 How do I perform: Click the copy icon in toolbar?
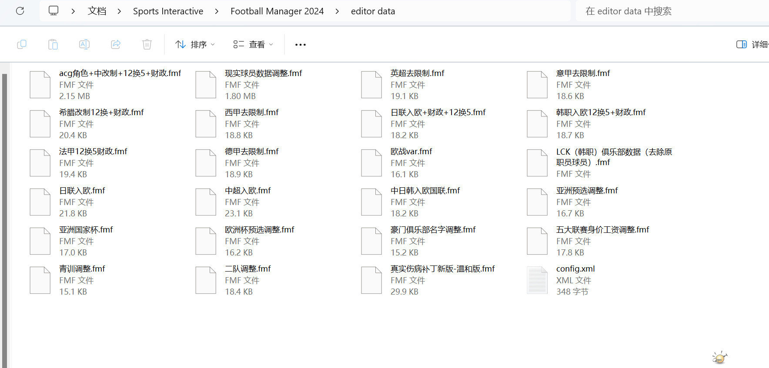pos(22,44)
